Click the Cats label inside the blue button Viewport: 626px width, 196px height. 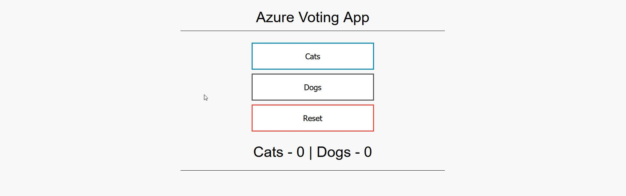pos(313,56)
